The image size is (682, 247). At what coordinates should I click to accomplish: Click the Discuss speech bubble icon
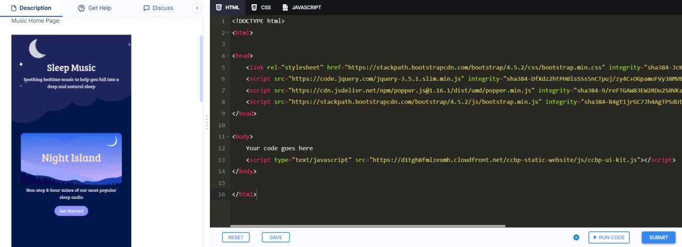coord(147,8)
